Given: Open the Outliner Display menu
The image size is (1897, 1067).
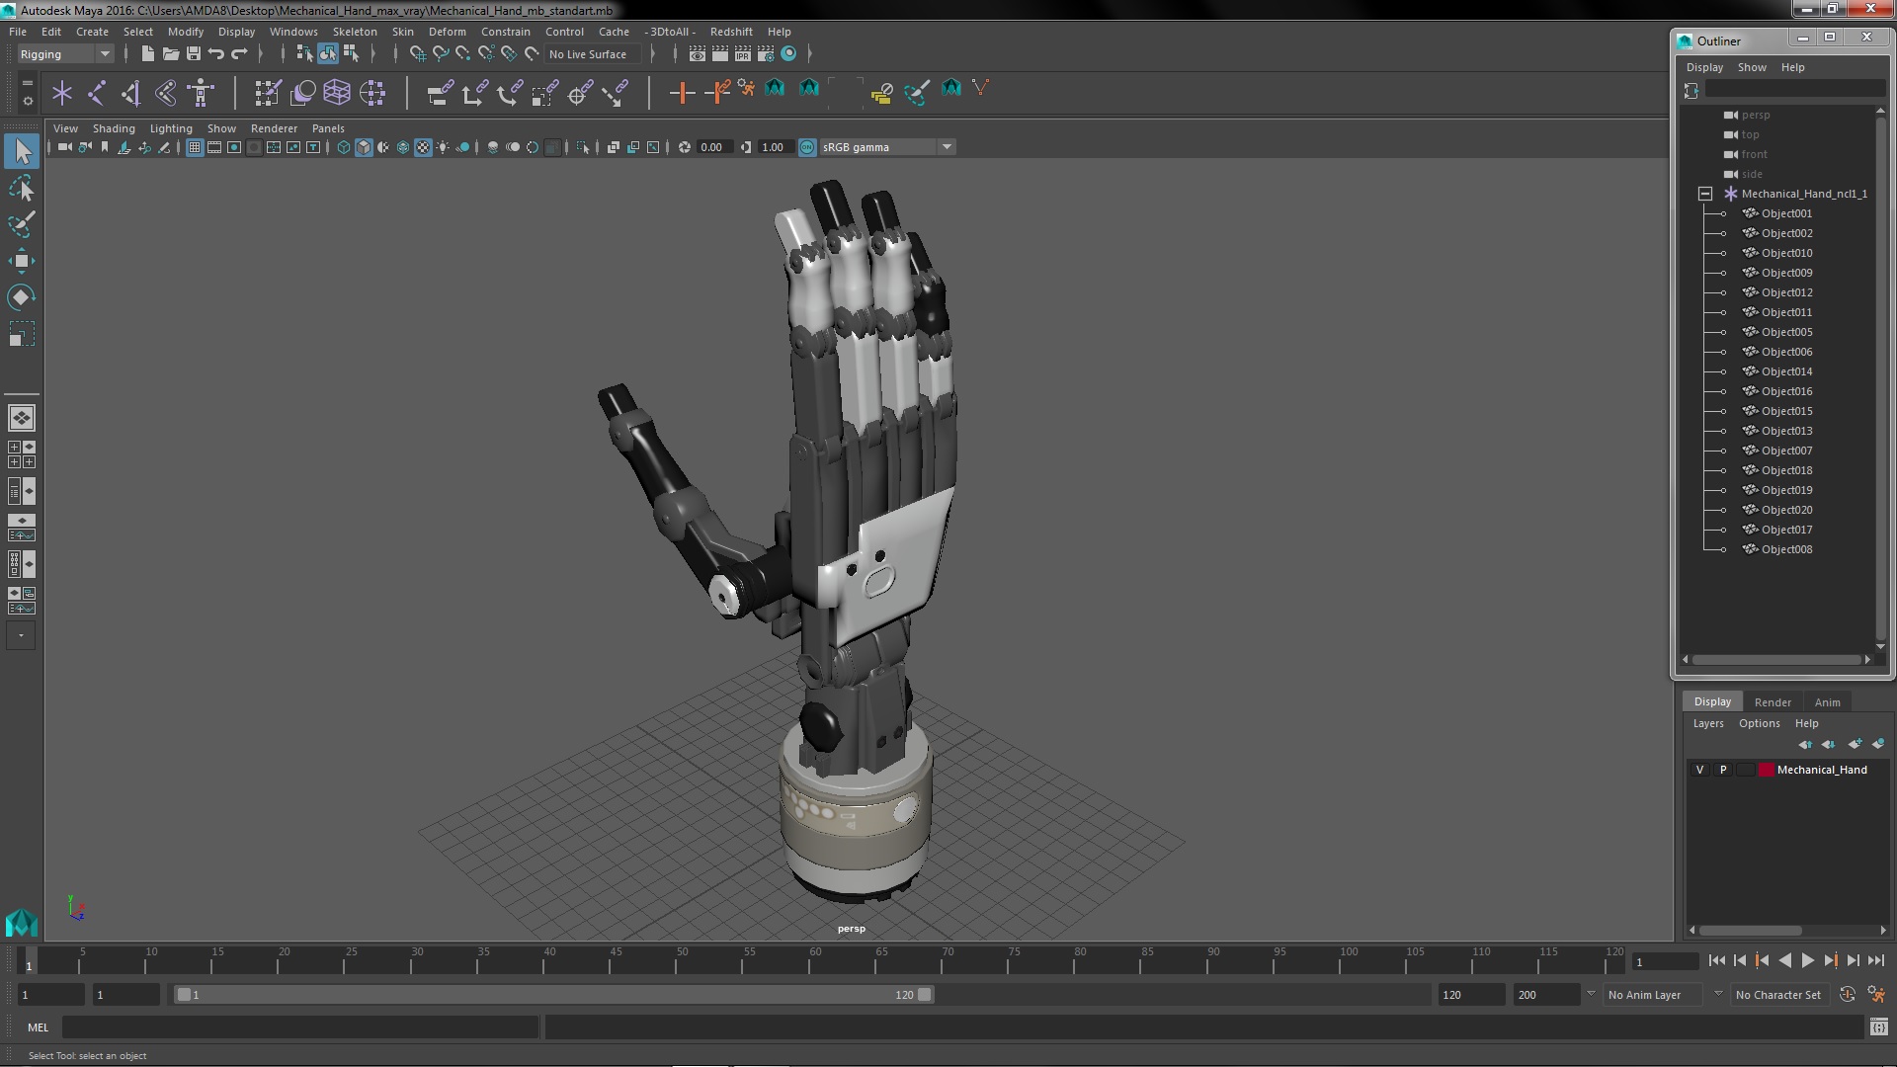Looking at the screenshot, I should (1704, 67).
